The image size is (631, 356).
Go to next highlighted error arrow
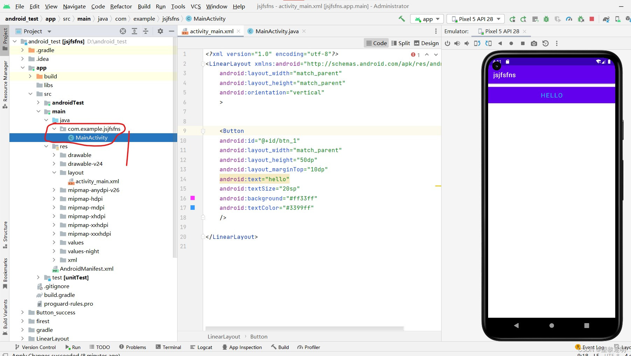[436, 55]
